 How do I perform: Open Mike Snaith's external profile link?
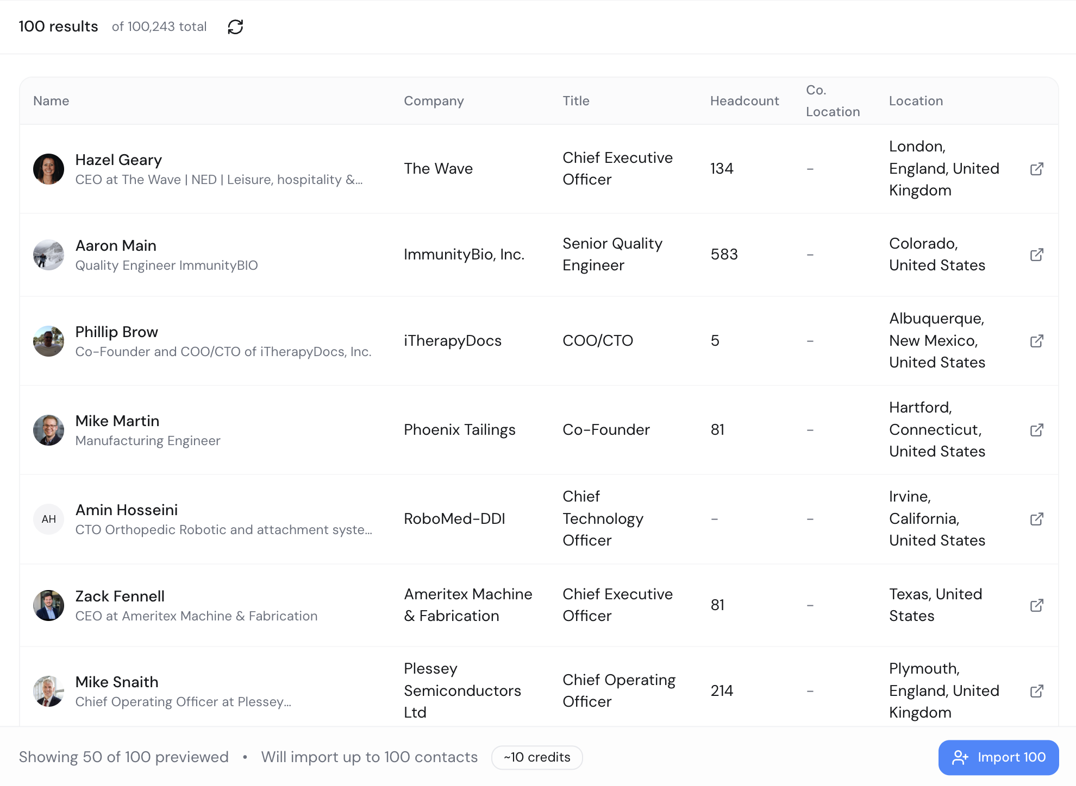coord(1037,690)
